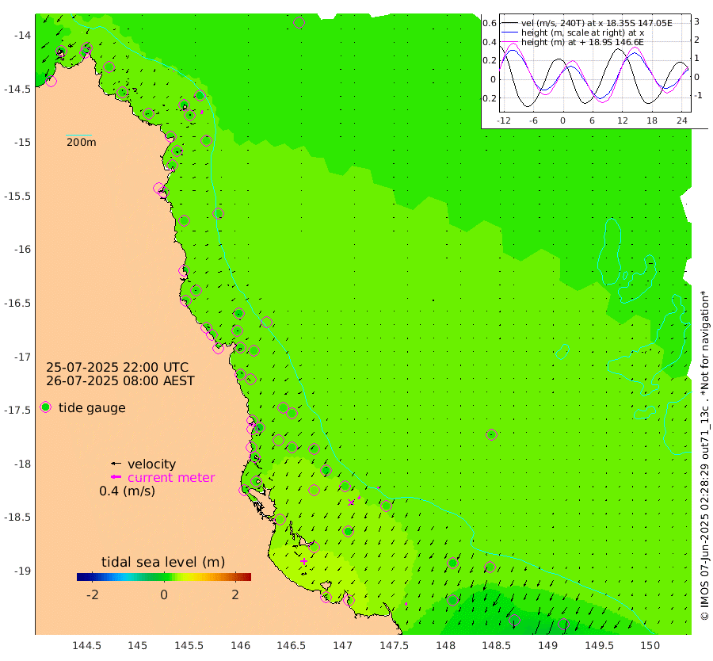Select the northernmost tide gauge marker near 146.6E
This screenshot has width=713, height=661.
pos(299,22)
